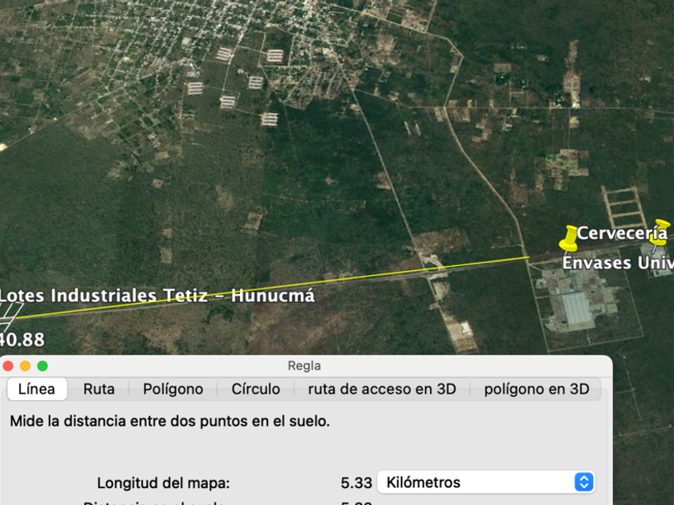The height and width of the screenshot is (505, 674).
Task: Zoom the Regla window with green button
Action: click(43, 366)
